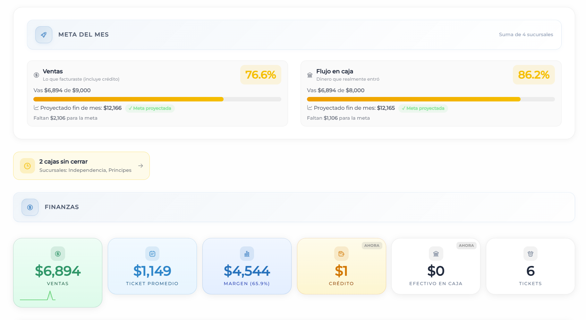Viewport: 586px width, 320px height.
Task: Click the Suma de 4 sucursales text
Action: (x=526, y=35)
